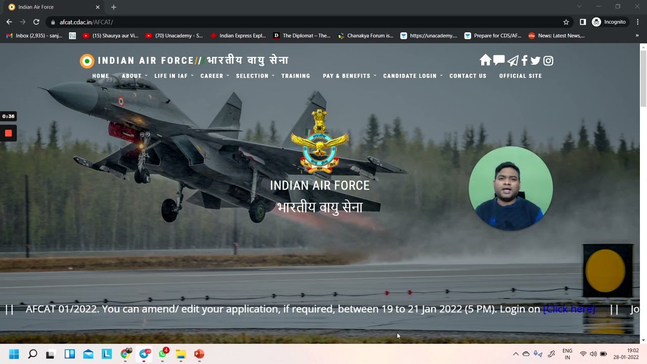Viewport: 647px width, 364px height.
Task: Open Telegram from the taskbar
Action: 145,354
